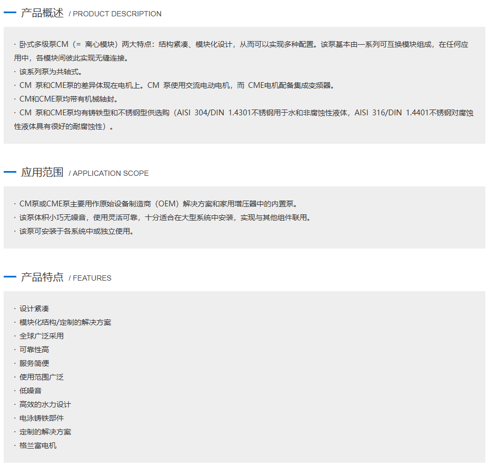Image resolution: width=489 pixels, height=467 pixels.
Task: Click the 可靠性高 feature item
Action: coord(34,350)
